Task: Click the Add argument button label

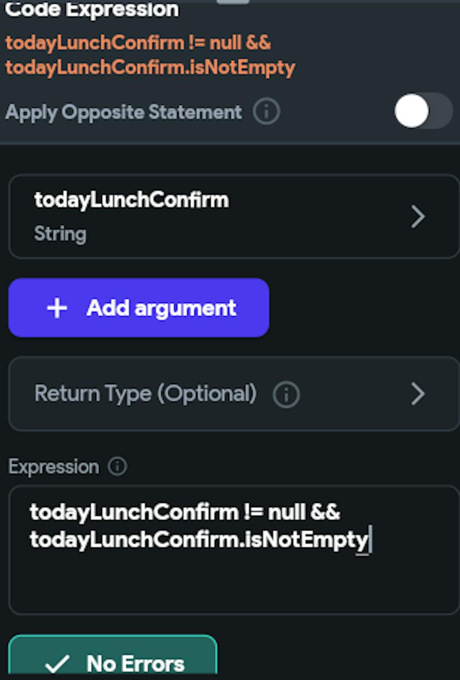Action: tap(161, 308)
